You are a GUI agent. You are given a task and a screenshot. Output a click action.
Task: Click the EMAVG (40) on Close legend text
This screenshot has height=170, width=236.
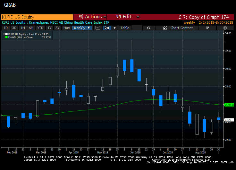tap(20, 37)
